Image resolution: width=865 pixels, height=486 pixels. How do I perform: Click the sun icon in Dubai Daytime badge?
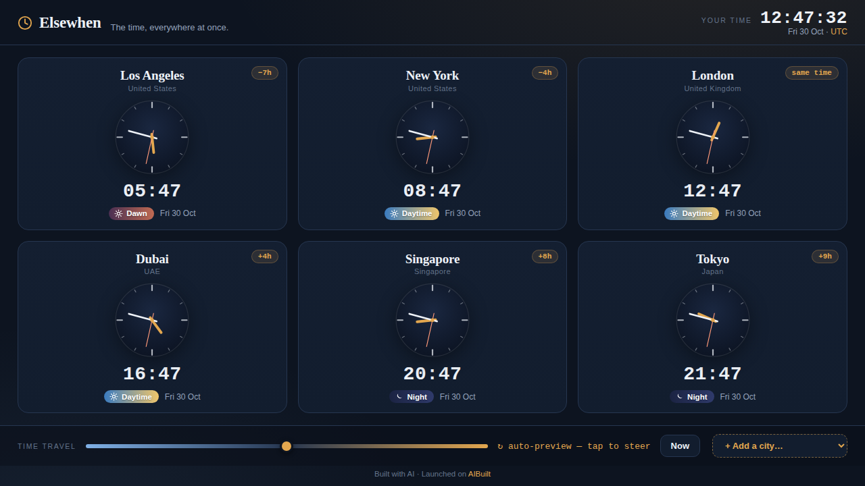(114, 397)
